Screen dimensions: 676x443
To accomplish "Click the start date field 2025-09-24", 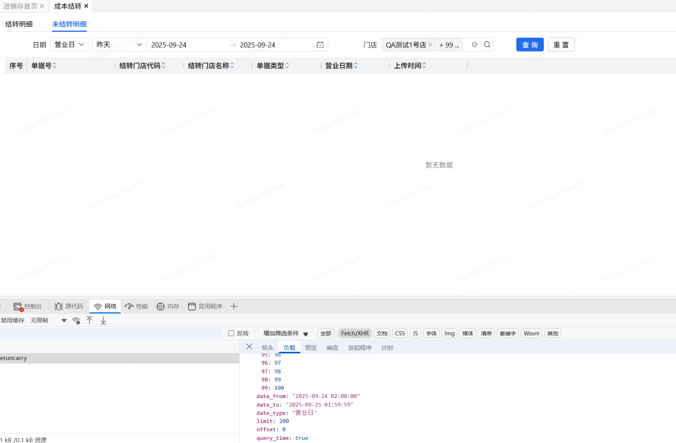I will [169, 45].
